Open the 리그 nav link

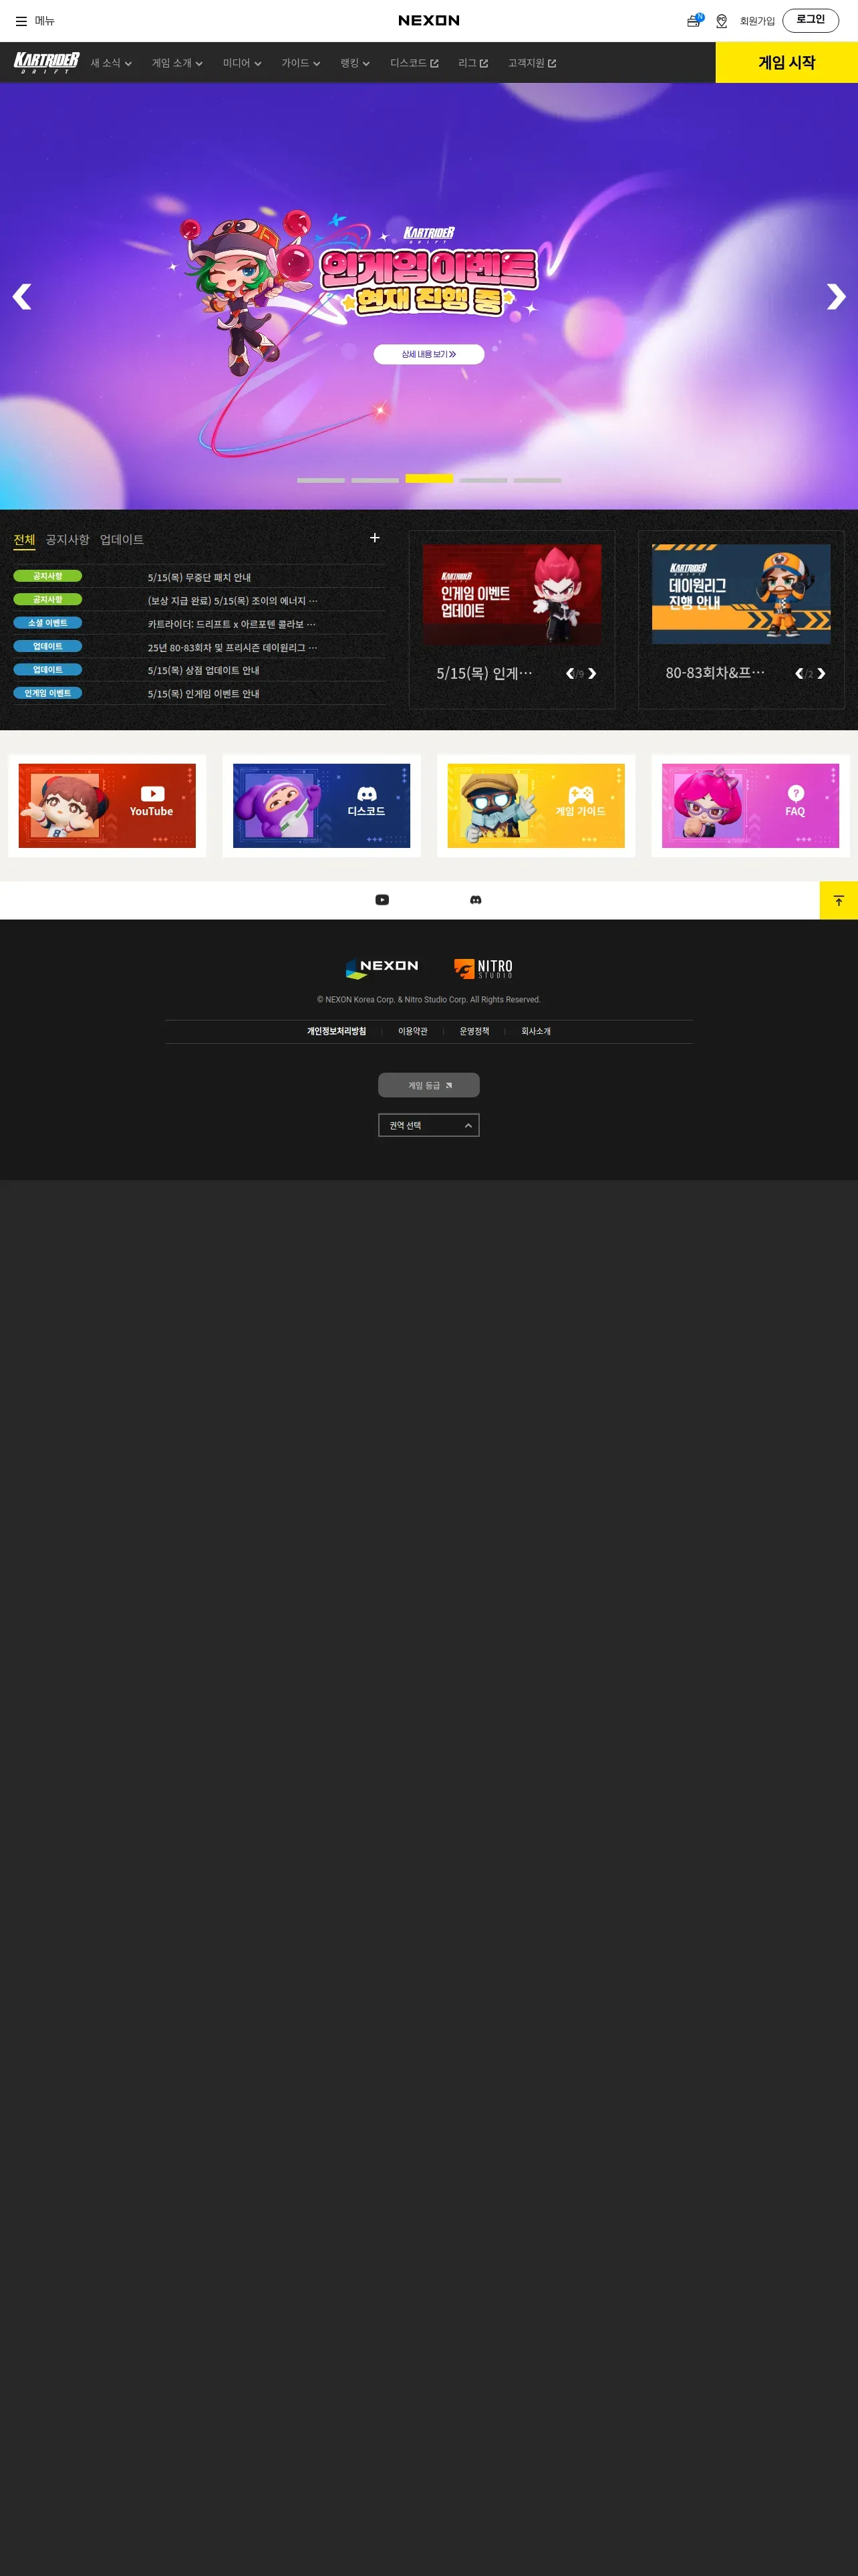click(x=474, y=63)
